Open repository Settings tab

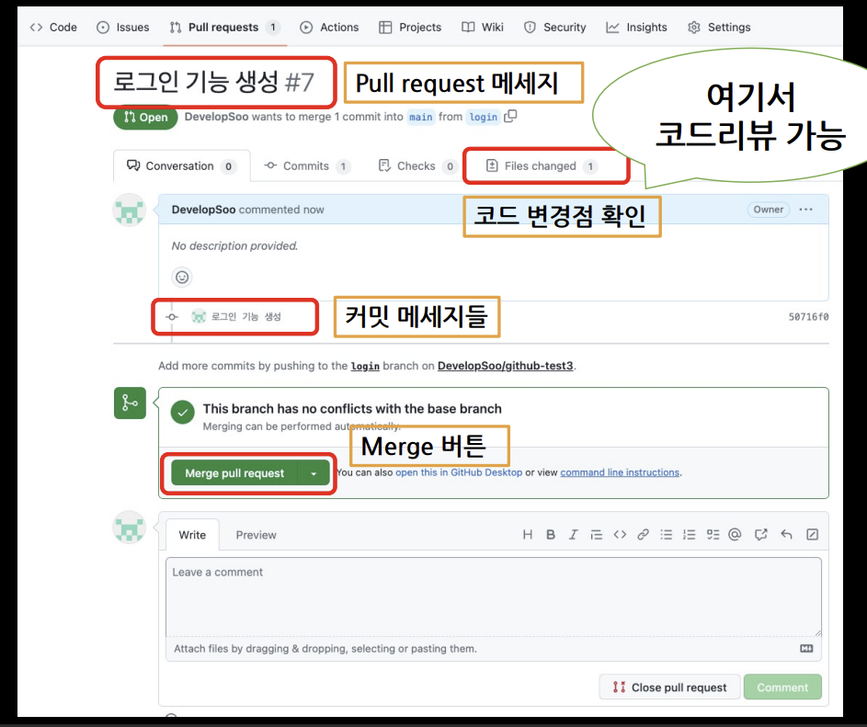pyautogui.click(x=719, y=27)
